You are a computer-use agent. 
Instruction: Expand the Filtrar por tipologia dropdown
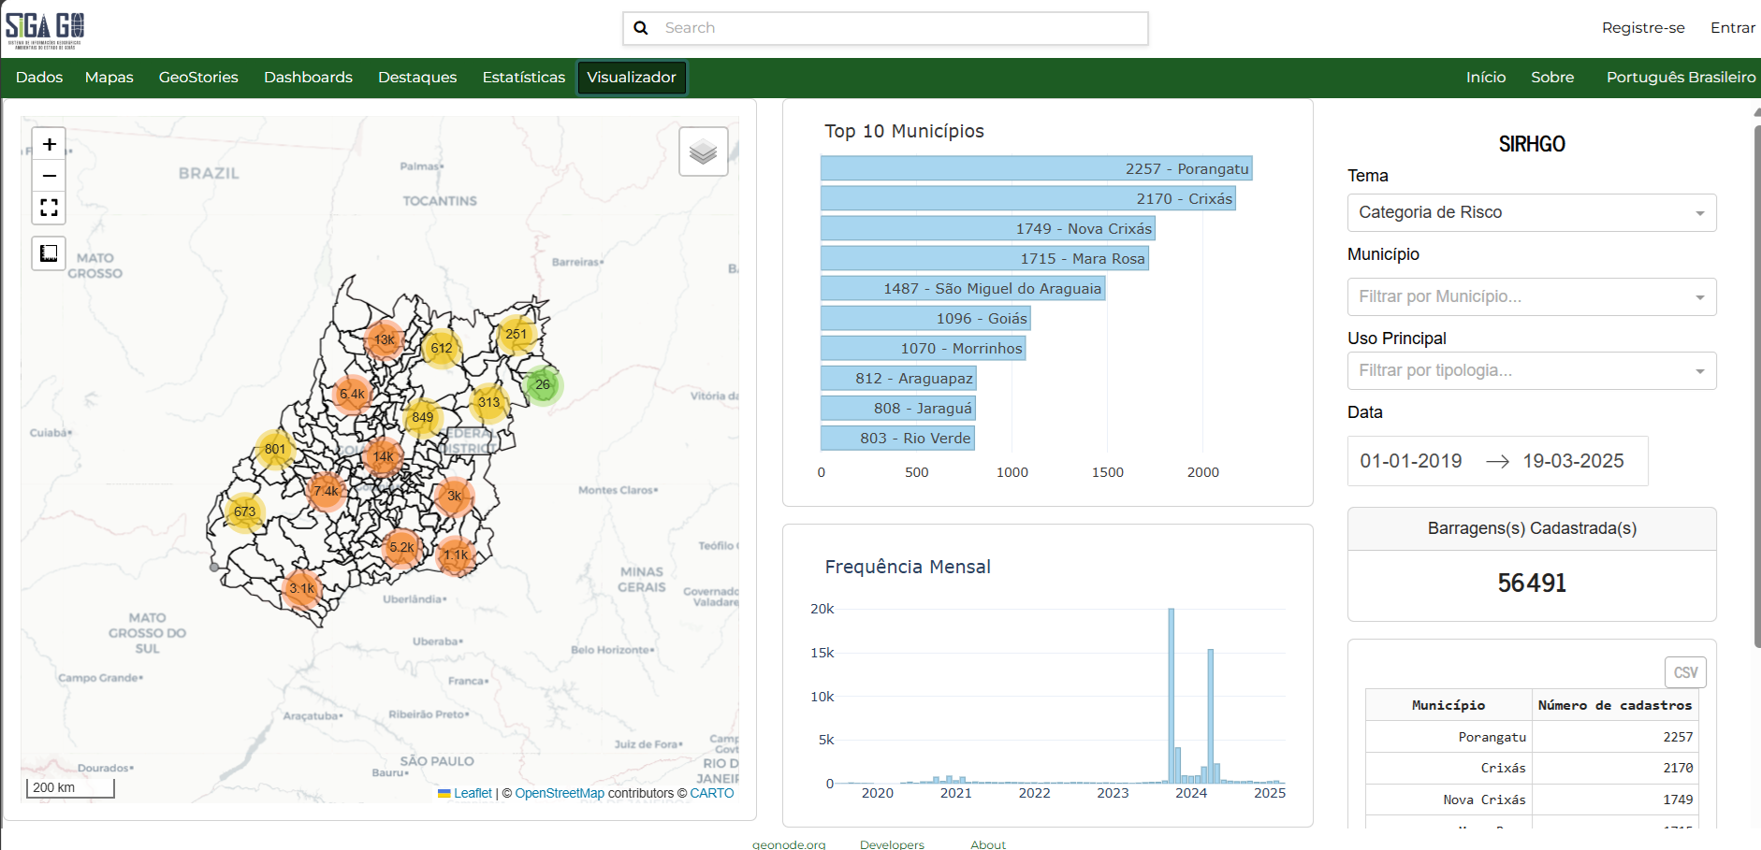click(1531, 371)
